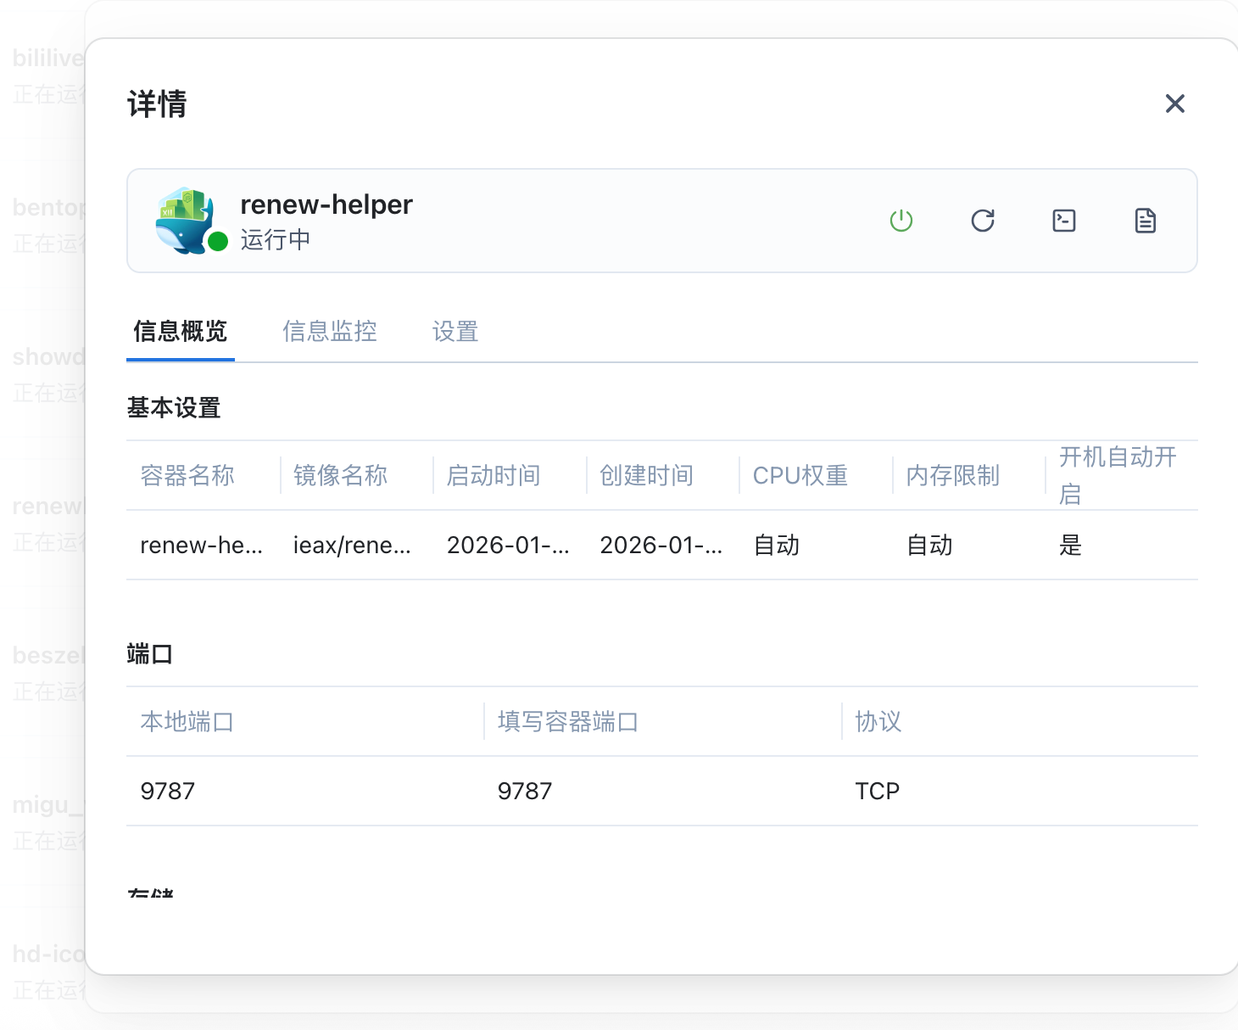This screenshot has height=1030, width=1238.
Task: Click the 启动时间 column header
Action: pos(494,475)
